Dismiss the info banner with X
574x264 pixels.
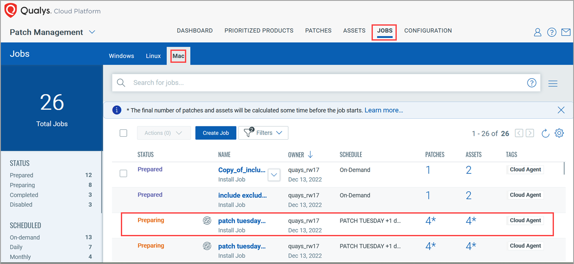tap(561, 110)
